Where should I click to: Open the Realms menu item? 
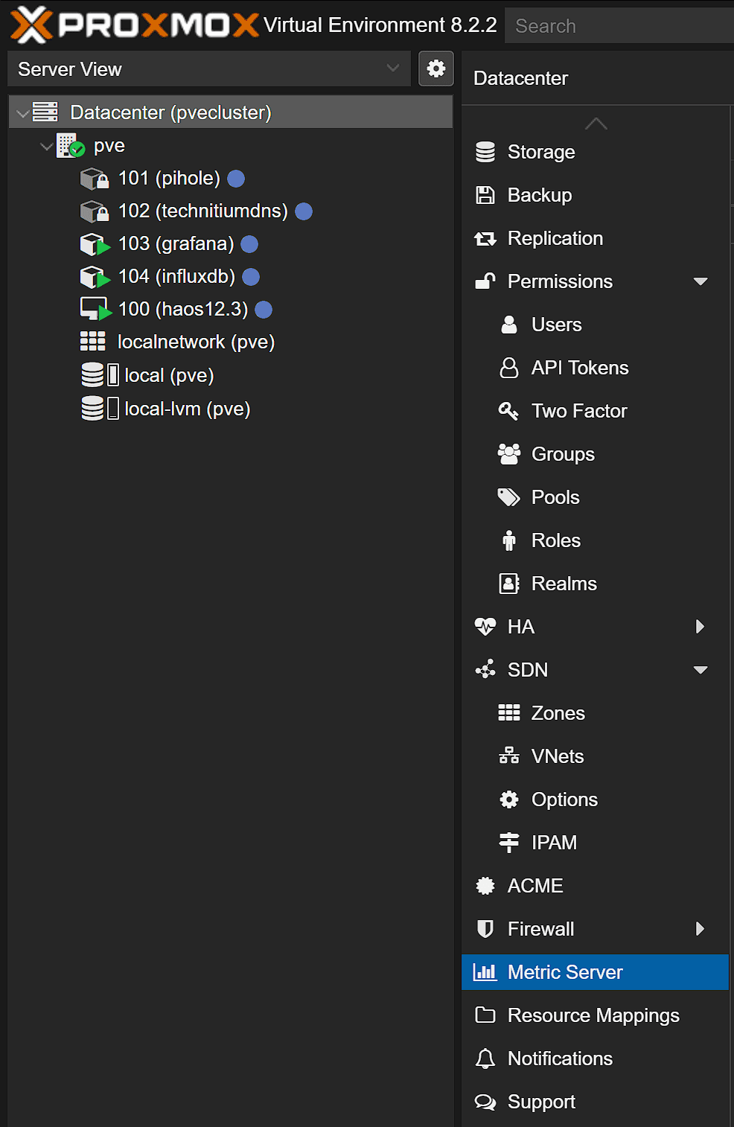[595, 584]
